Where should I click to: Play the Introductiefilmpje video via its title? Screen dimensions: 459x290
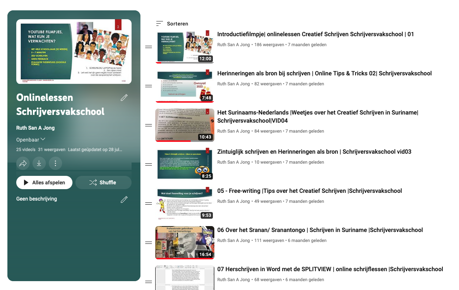[x=315, y=34]
